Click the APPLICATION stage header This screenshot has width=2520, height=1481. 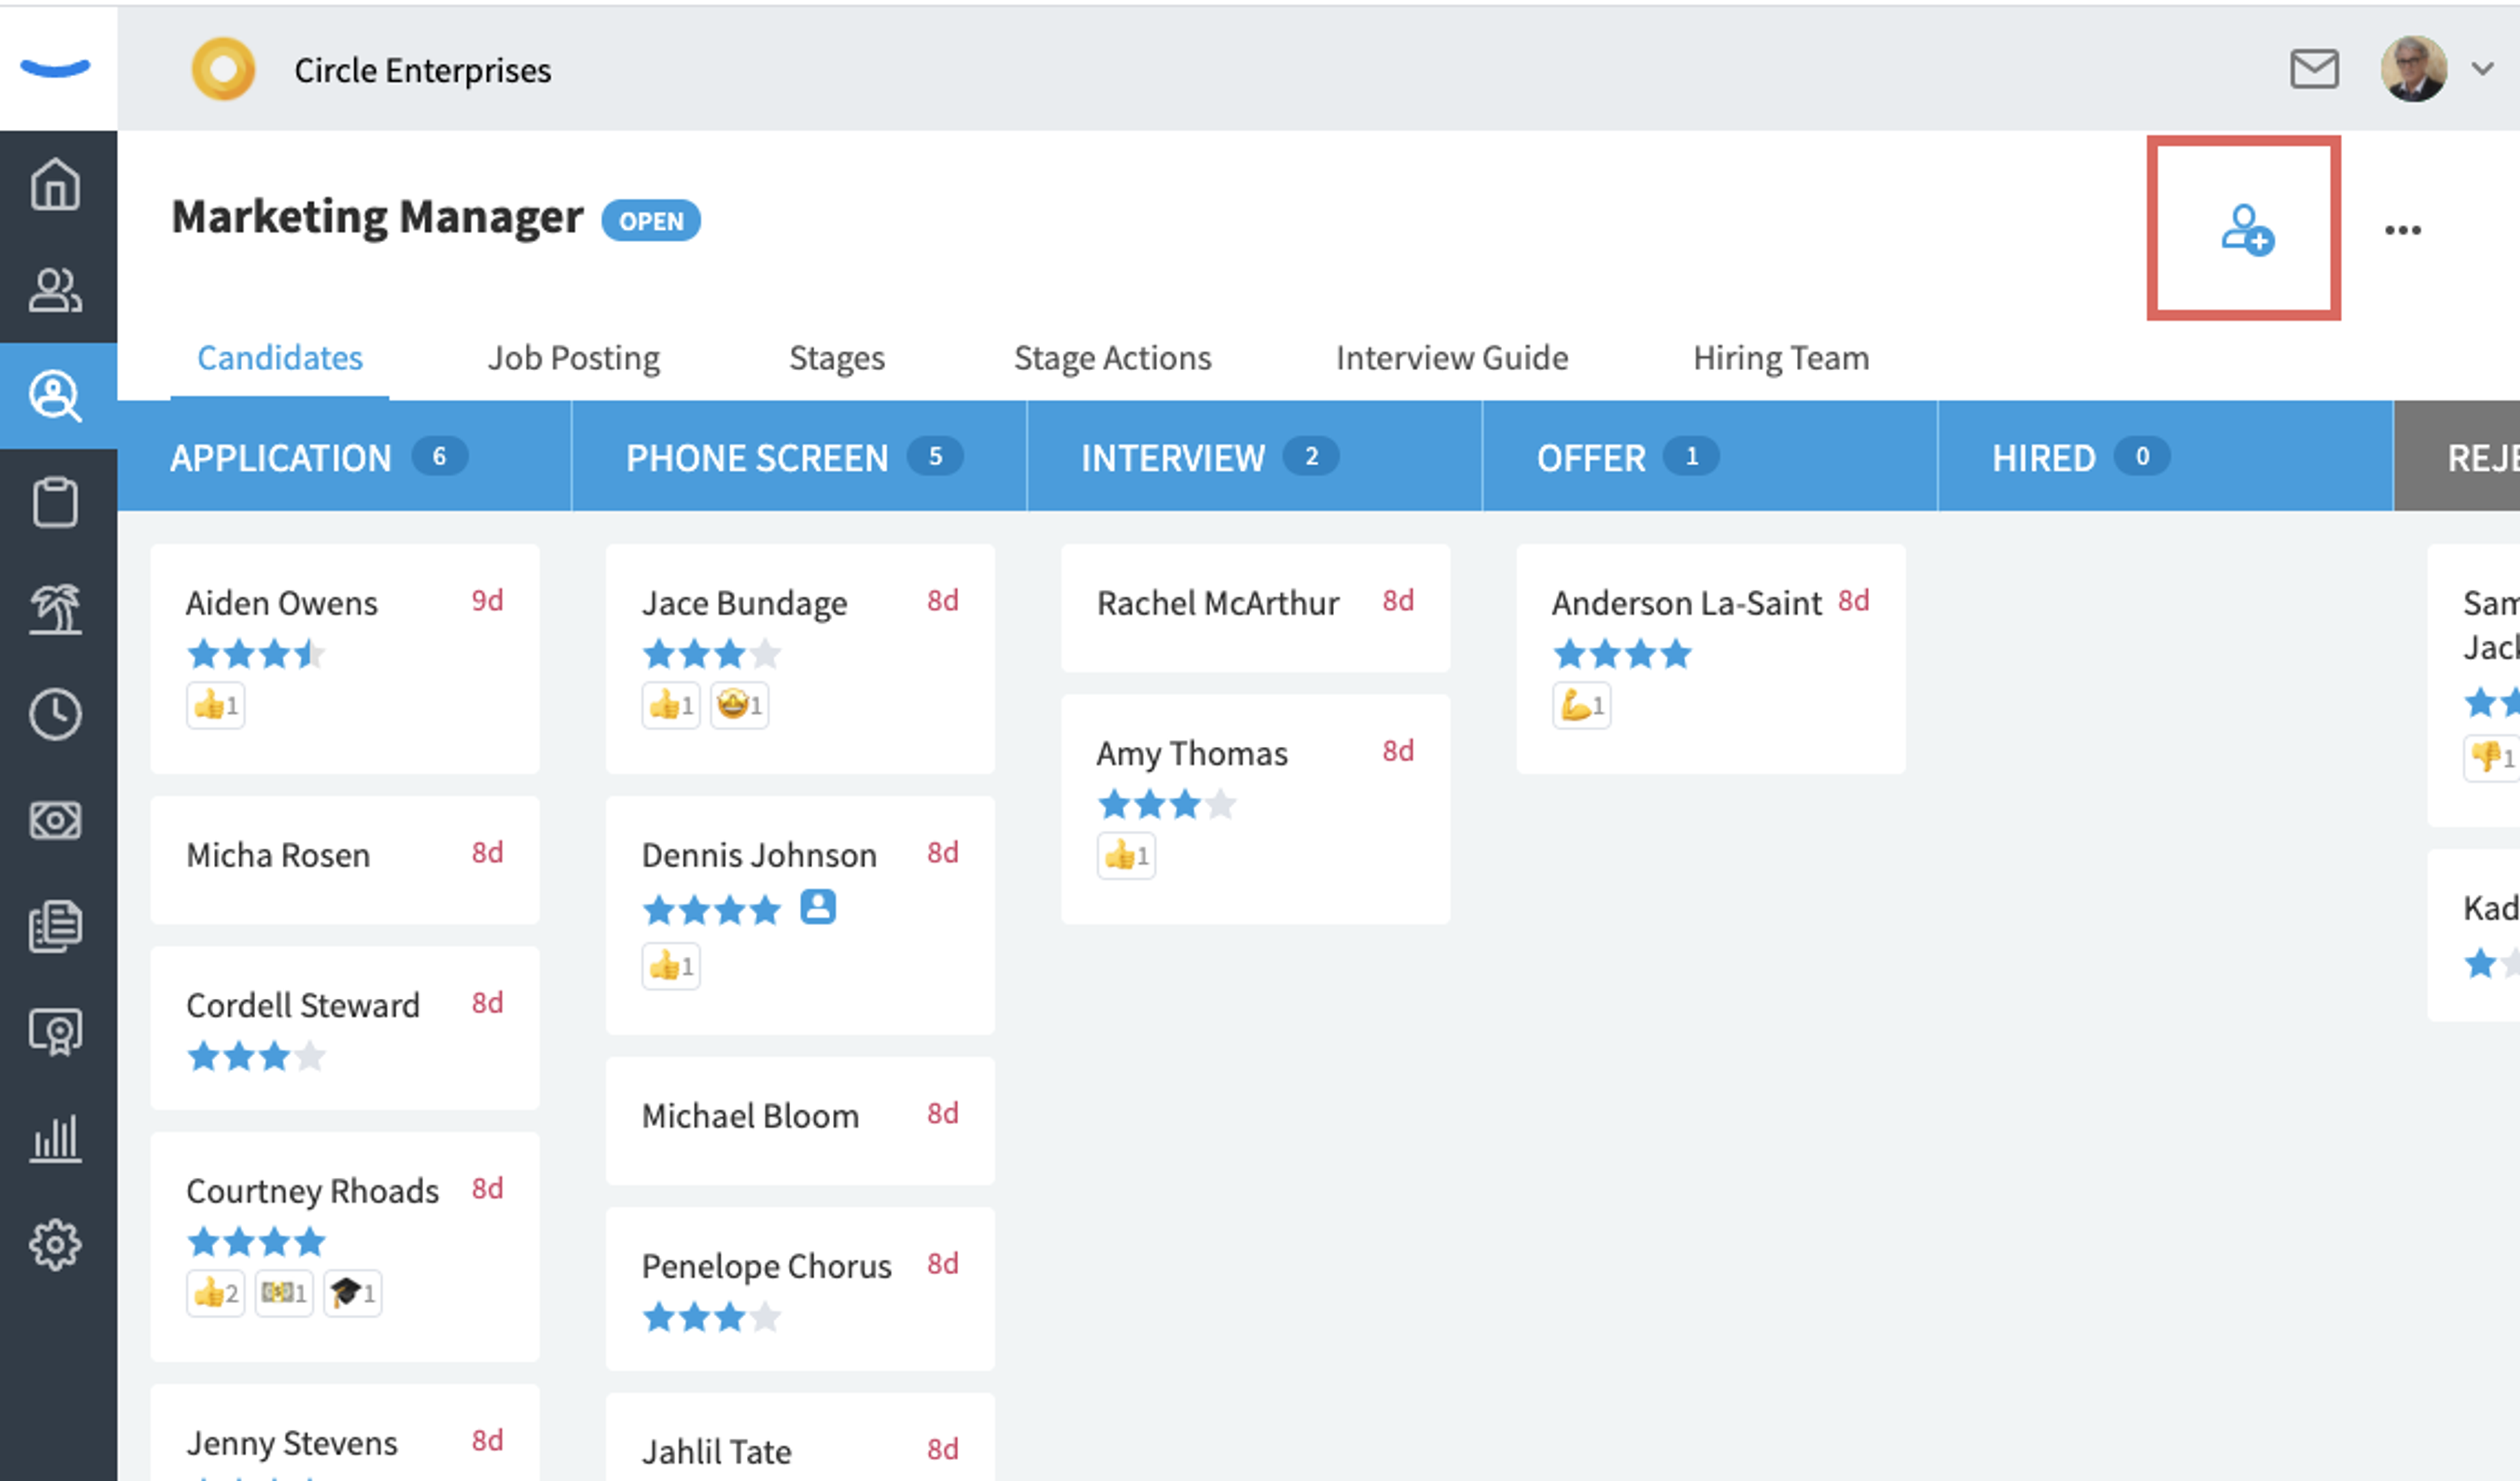345,457
